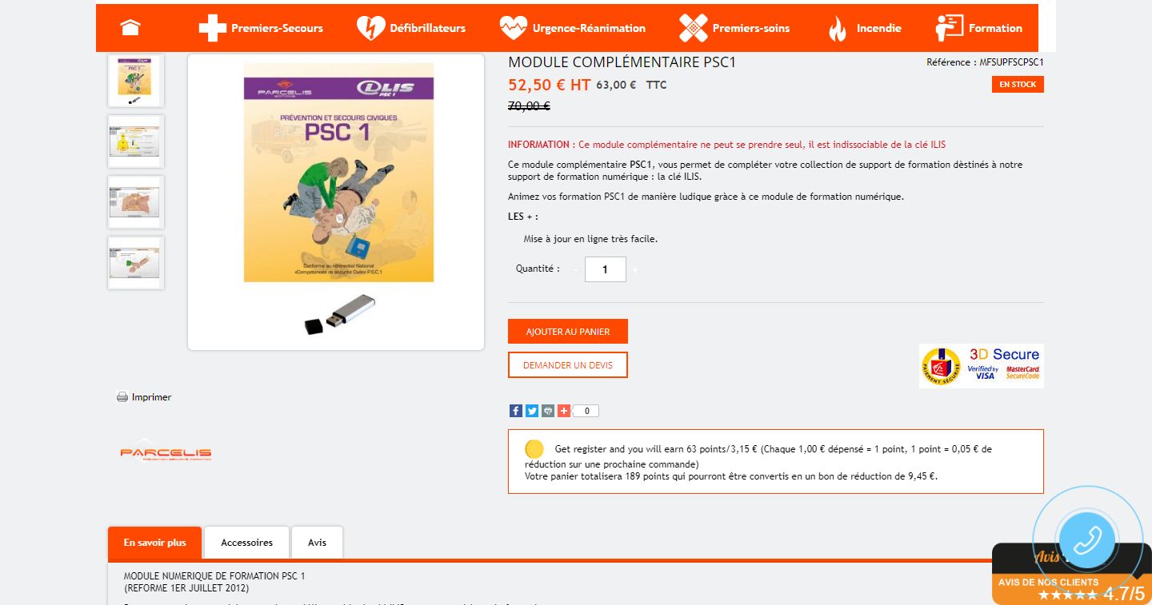
Task: Open the Incendie category
Action: (864, 28)
